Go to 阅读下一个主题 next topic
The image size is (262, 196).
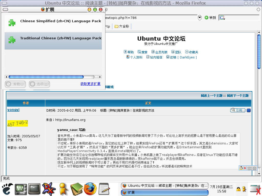(x=238, y=96)
